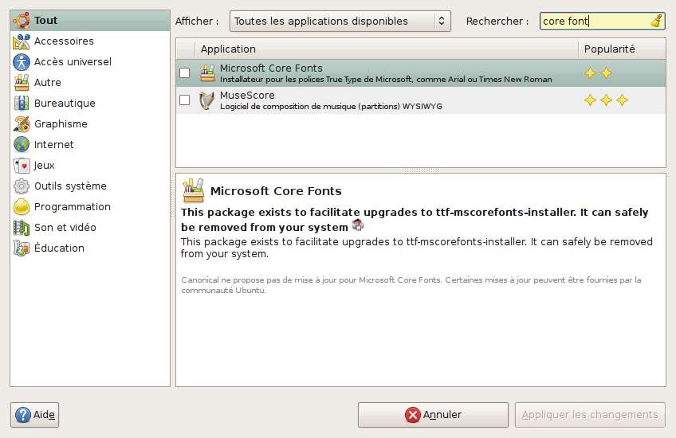The image size is (676, 438).
Task: Select the Tout category icon
Action: click(x=21, y=20)
